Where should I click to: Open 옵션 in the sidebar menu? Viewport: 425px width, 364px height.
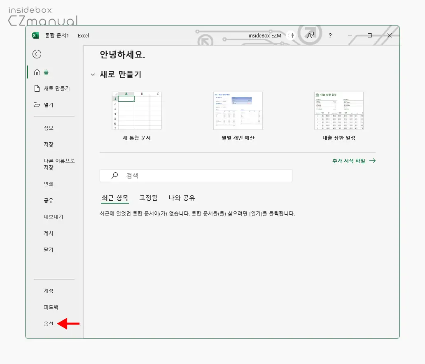(x=49, y=324)
